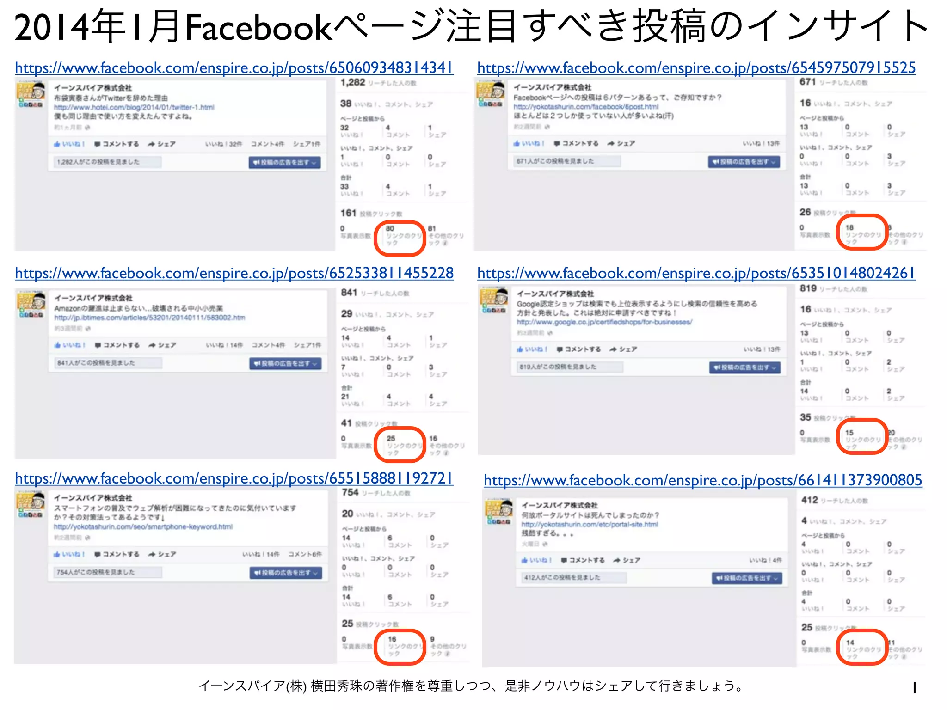Click the like icon on Google certified shops post

[x=521, y=349]
